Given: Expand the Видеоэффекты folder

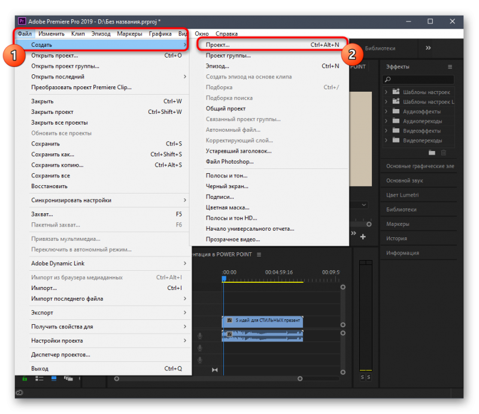Looking at the screenshot, I should pos(386,131).
